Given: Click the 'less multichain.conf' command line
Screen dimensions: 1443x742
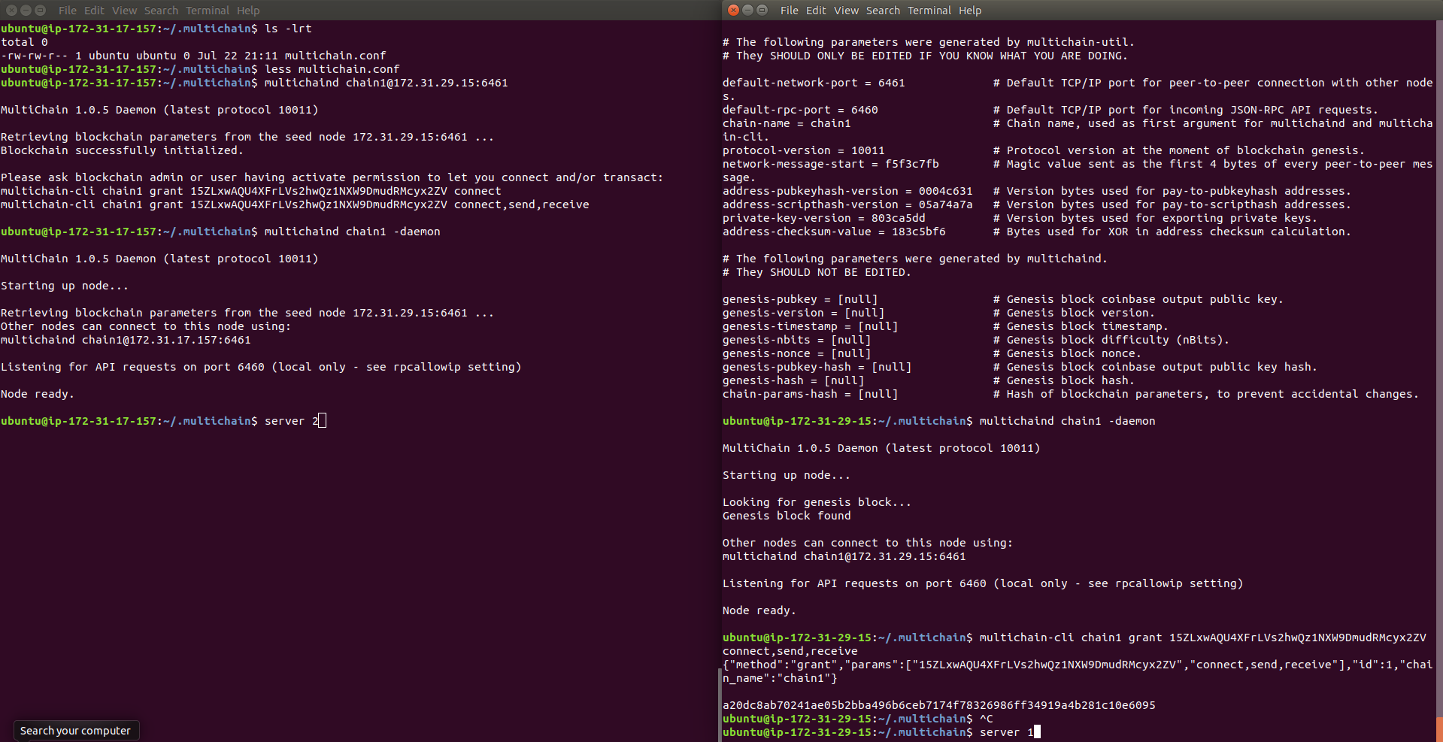Looking at the screenshot, I should click(200, 69).
